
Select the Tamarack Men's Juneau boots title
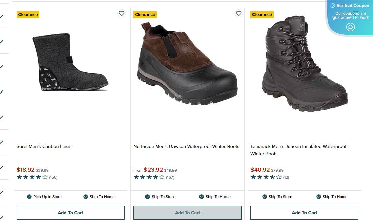tap(298, 150)
